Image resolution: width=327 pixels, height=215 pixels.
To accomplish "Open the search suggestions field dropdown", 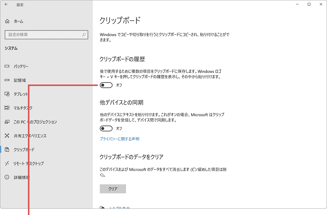I will [46, 35].
